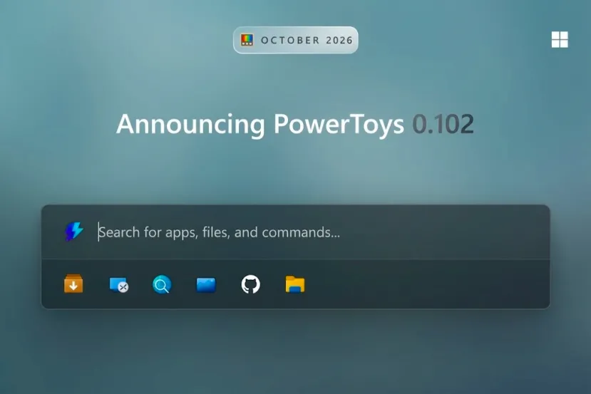
Task: Click the Command Palette lightning bolt icon
Action: click(74, 231)
